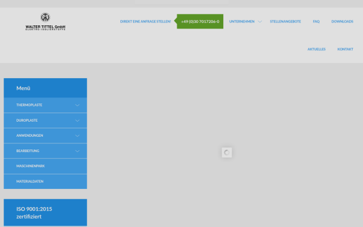Click the green phone number button
This screenshot has height=227, width=363.
tap(200, 22)
